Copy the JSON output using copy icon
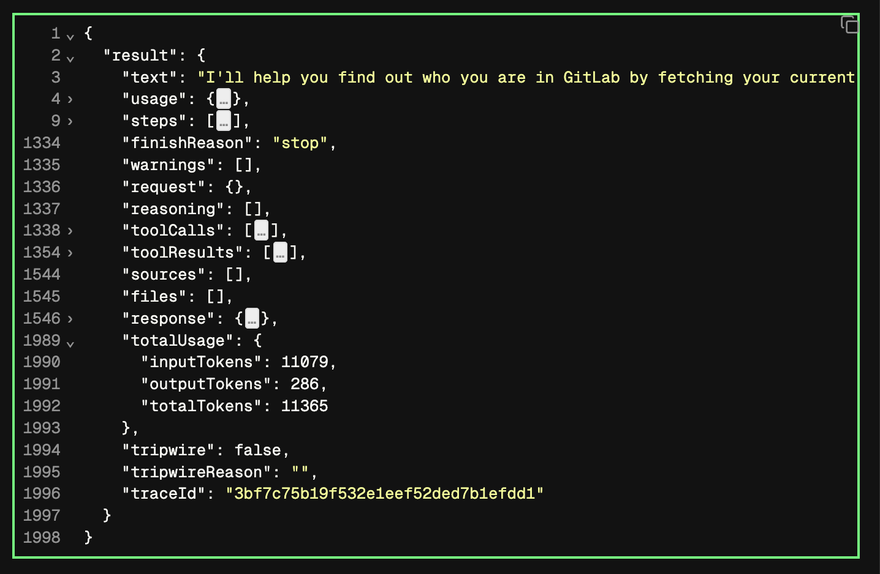Screen dimensions: 880x574 pos(849,24)
